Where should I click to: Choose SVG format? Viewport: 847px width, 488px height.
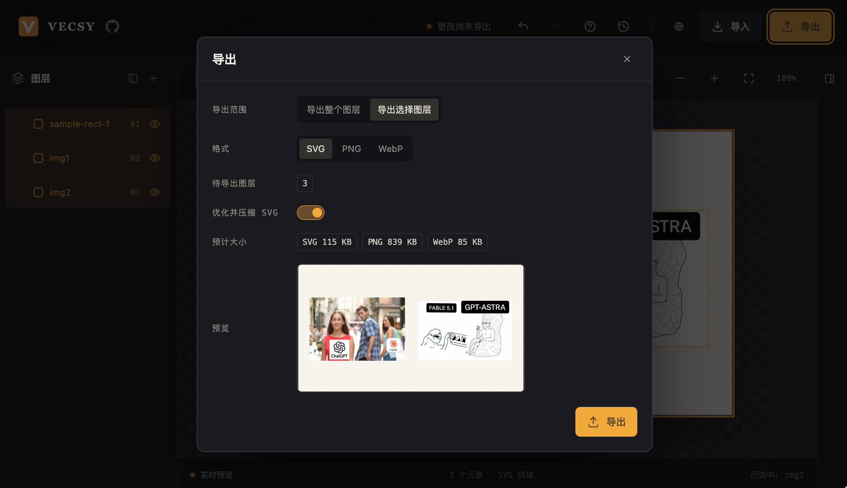[x=316, y=149]
